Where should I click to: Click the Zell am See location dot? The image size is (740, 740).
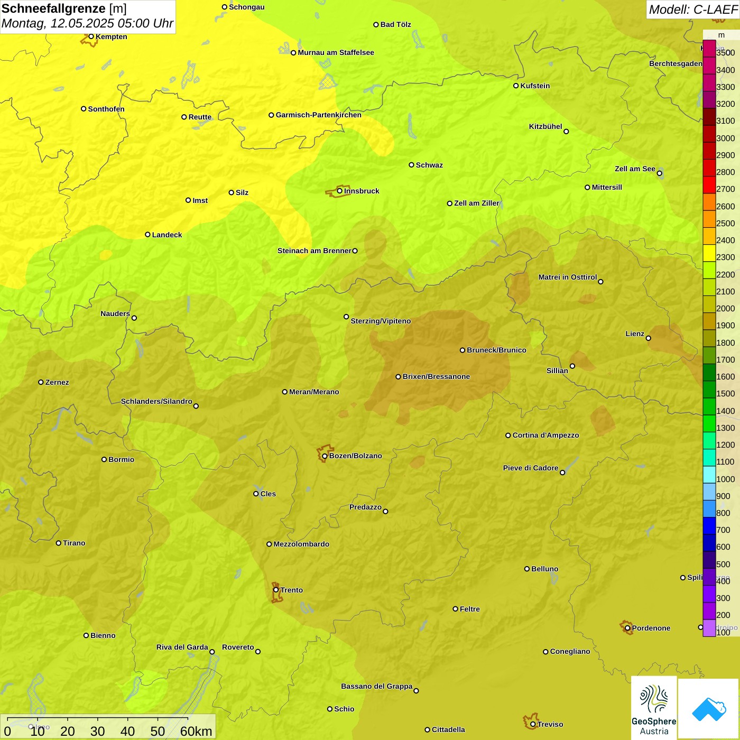coord(659,173)
